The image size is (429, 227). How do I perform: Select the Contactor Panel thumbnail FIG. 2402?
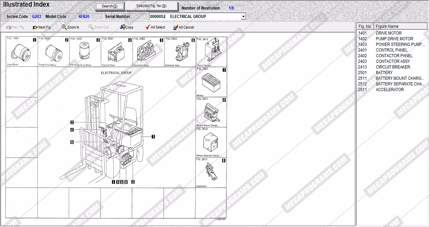148,52
